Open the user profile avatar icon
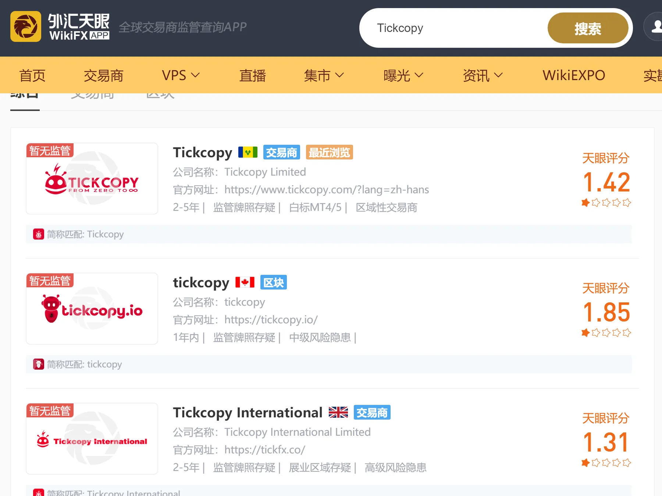Screen dimensions: 662x496 click(x=655, y=26)
